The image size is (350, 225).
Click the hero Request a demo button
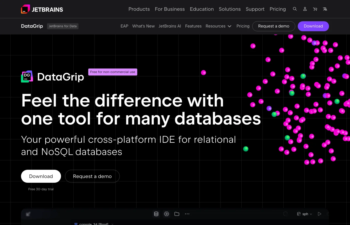[x=92, y=176]
